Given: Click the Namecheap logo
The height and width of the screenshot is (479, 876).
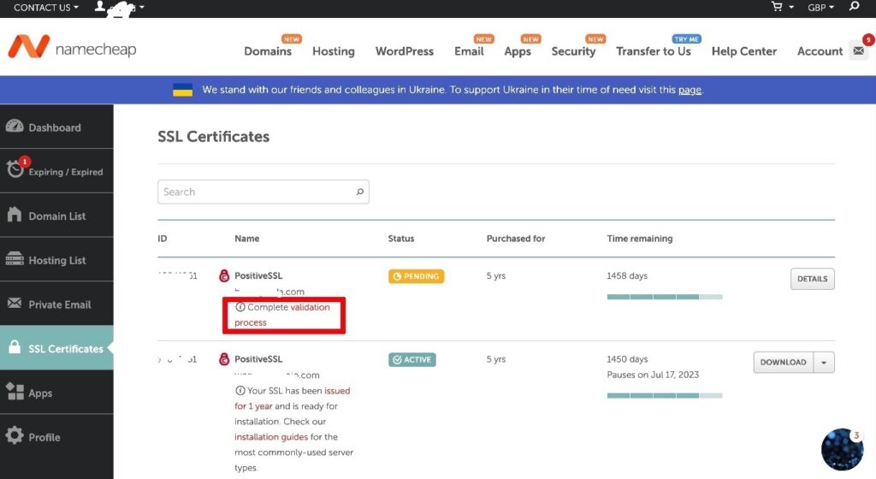Looking at the screenshot, I should [x=72, y=47].
